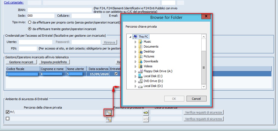Click the folder tree scrollbar thumb
The image size is (278, 131).
pyautogui.click(x=204, y=68)
